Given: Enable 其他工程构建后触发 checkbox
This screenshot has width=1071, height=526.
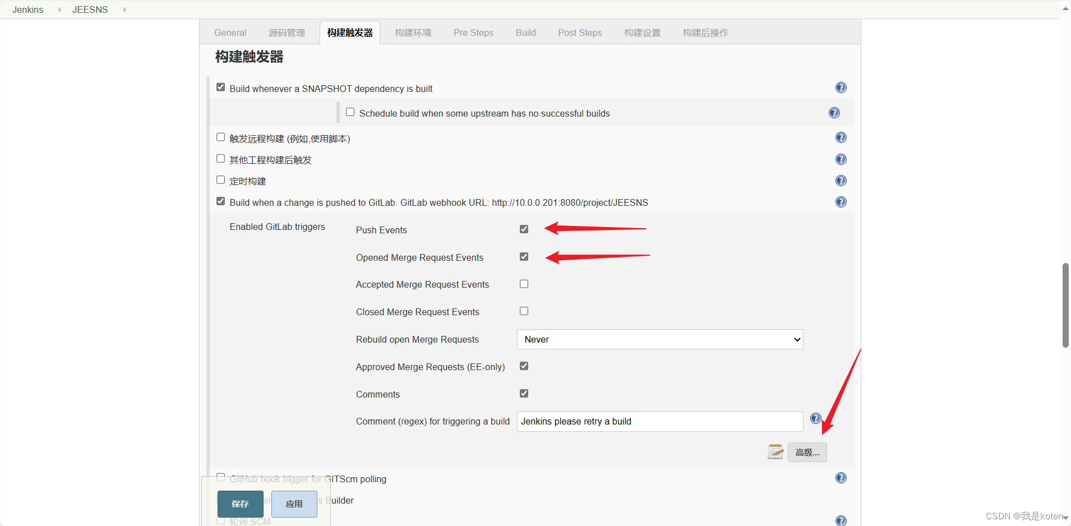Looking at the screenshot, I should pos(220,159).
